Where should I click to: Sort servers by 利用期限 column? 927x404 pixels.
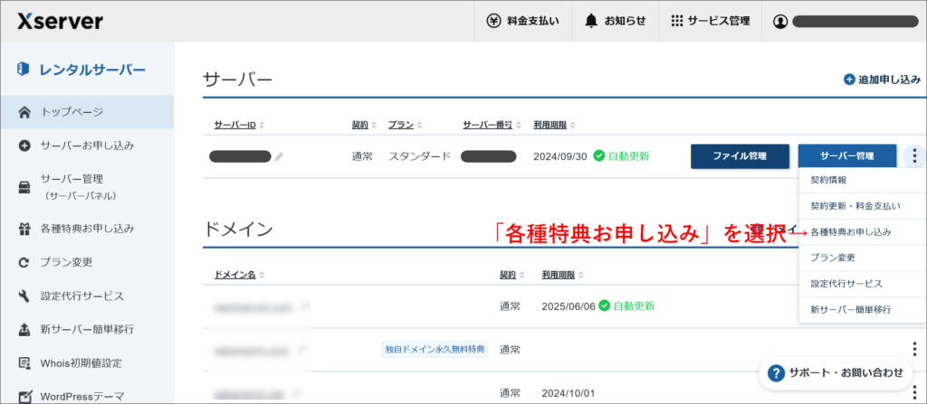click(555, 126)
